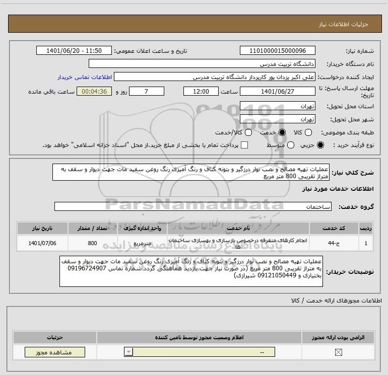Click the announcement date field 1401/06/20 - 11:50
Viewport: 388px width, 375px height.
pos(74,50)
